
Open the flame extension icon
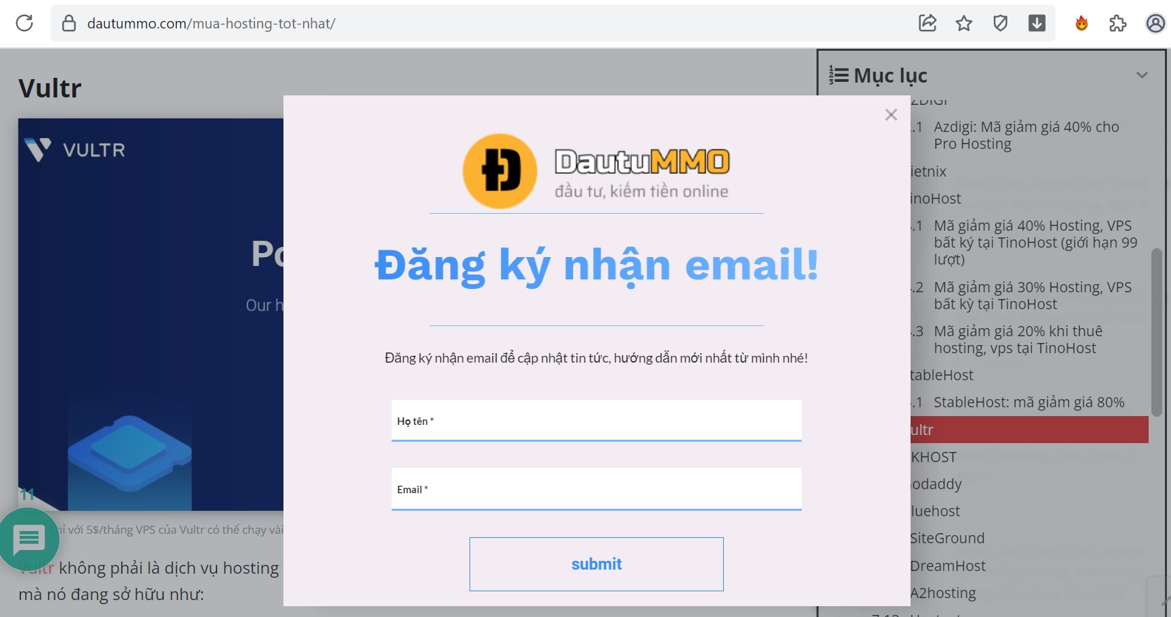[1082, 24]
